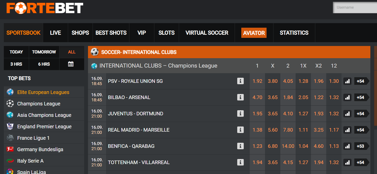Open the VIRTUAL SOCCER tab
This screenshot has height=174, width=377.
pos(207,33)
